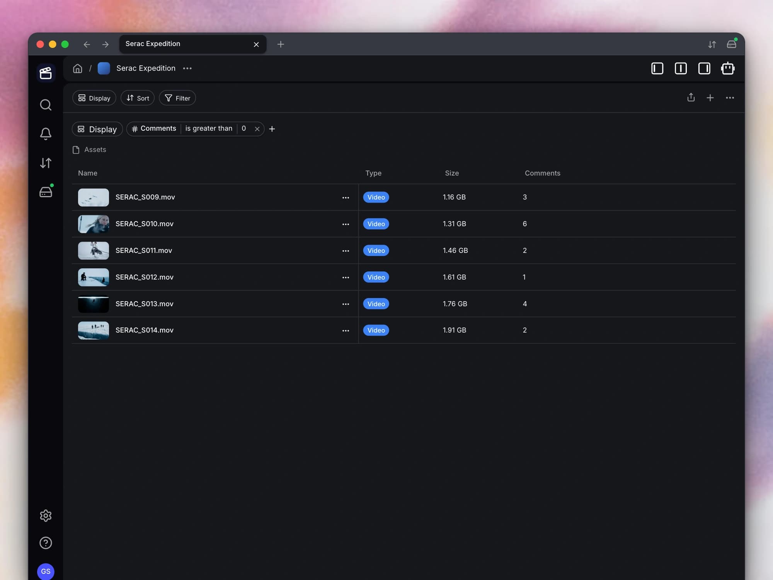Open SERAC_S010.mov thumbnail
Screen dimensions: 773x580
(94, 224)
